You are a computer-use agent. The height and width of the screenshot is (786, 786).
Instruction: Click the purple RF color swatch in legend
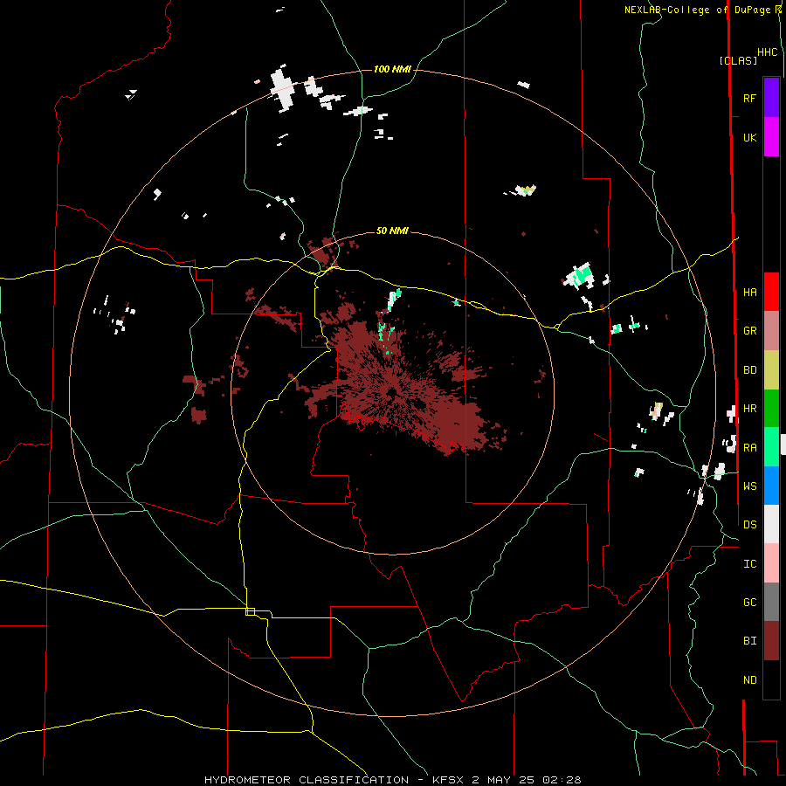pyautogui.click(x=771, y=98)
